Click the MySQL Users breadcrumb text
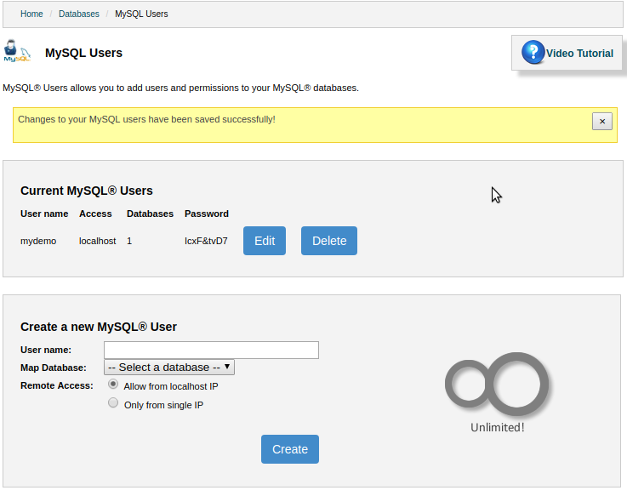This screenshot has width=627, height=496. [141, 14]
